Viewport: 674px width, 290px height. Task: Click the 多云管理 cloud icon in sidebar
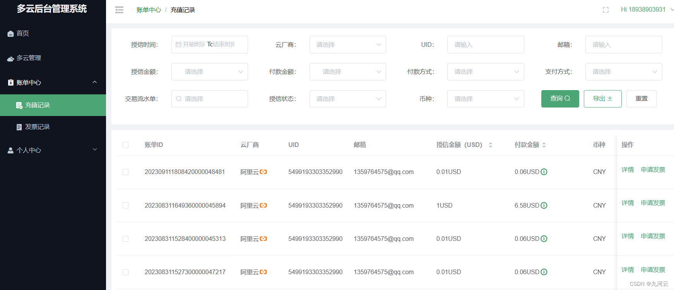point(11,58)
